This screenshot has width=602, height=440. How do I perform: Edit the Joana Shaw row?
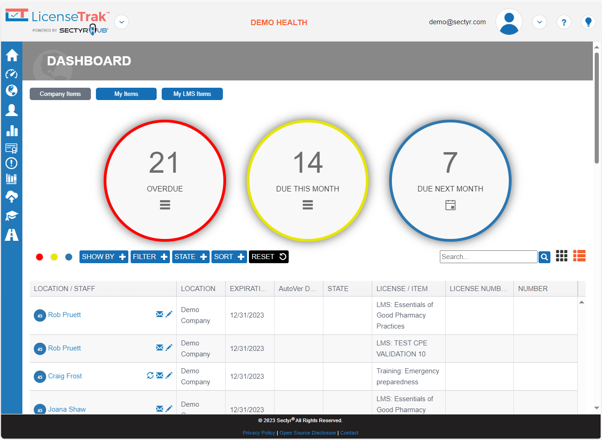169,409
